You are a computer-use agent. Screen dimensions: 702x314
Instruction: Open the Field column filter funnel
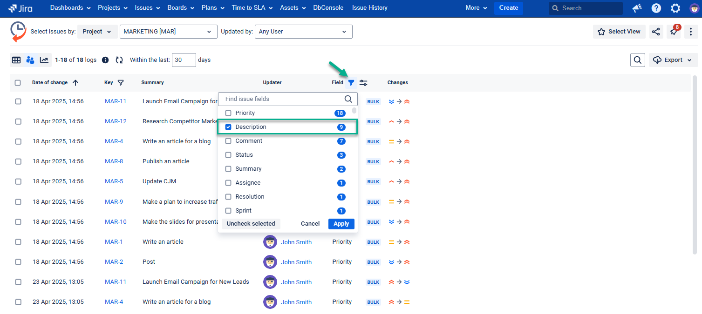(x=351, y=82)
